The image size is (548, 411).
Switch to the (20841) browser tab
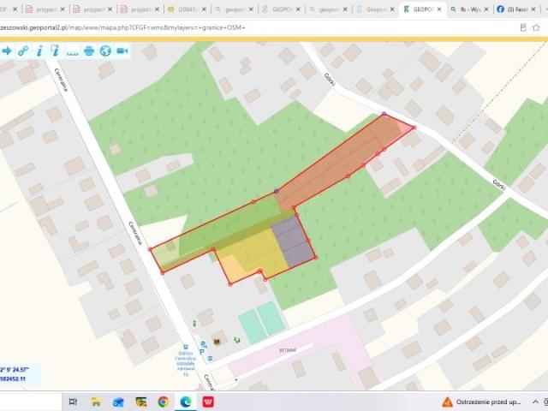(x=186, y=9)
